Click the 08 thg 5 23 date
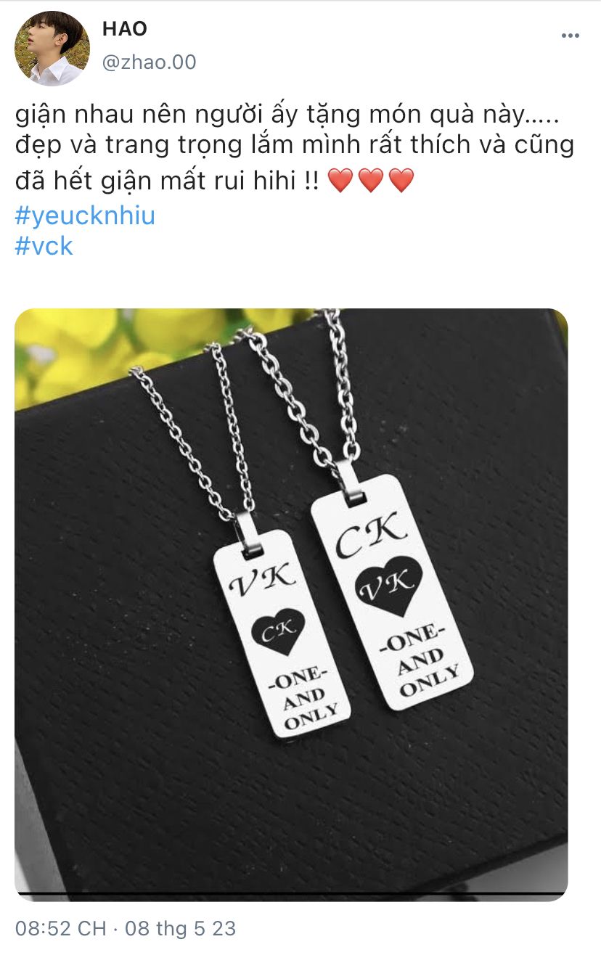The image size is (601, 955). pyautogui.click(x=180, y=928)
